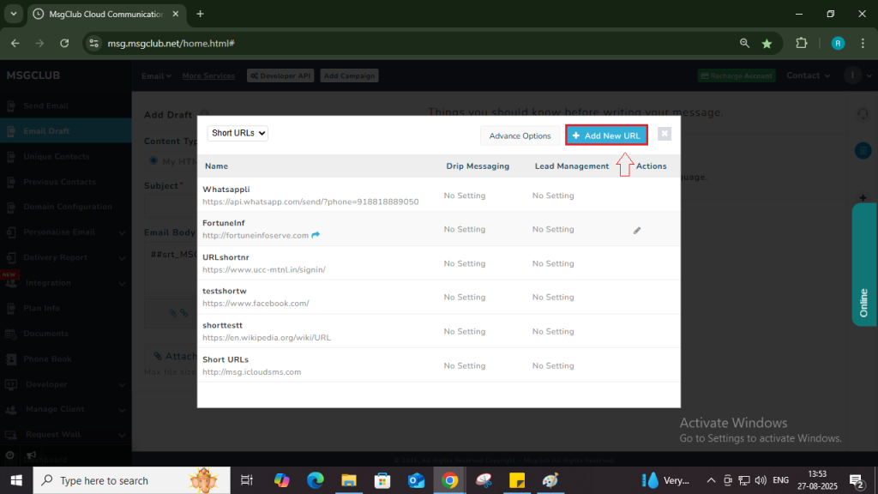Open Send Email in the sidebar
Screen dimensions: 878x494
[65, 105]
